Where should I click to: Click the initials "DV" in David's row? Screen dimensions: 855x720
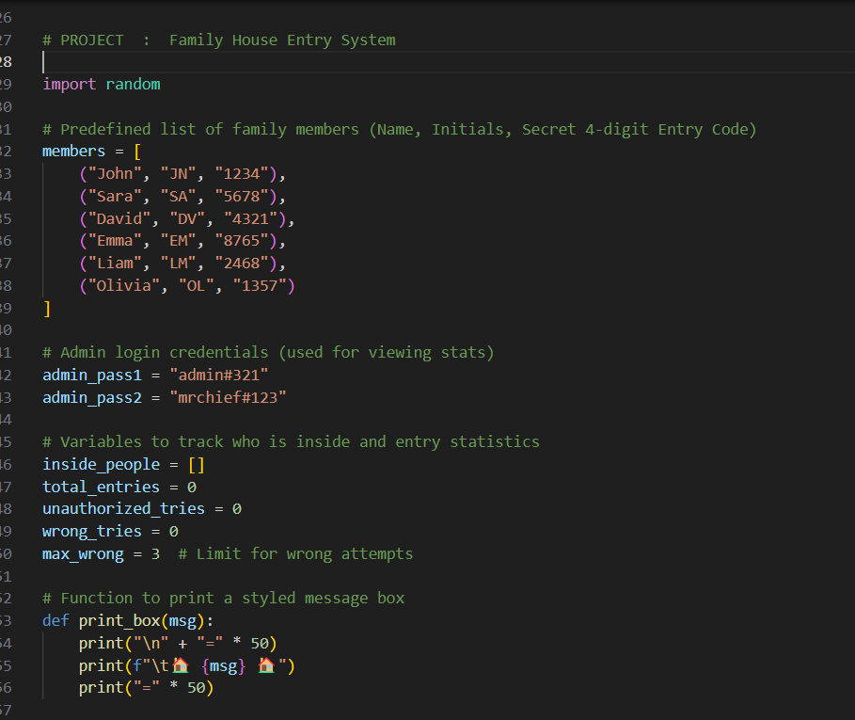187,218
